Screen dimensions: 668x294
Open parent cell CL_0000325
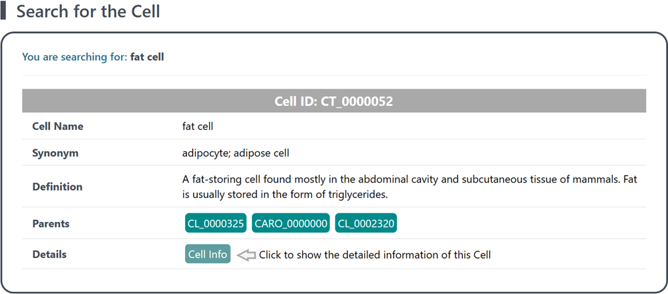[x=216, y=223]
